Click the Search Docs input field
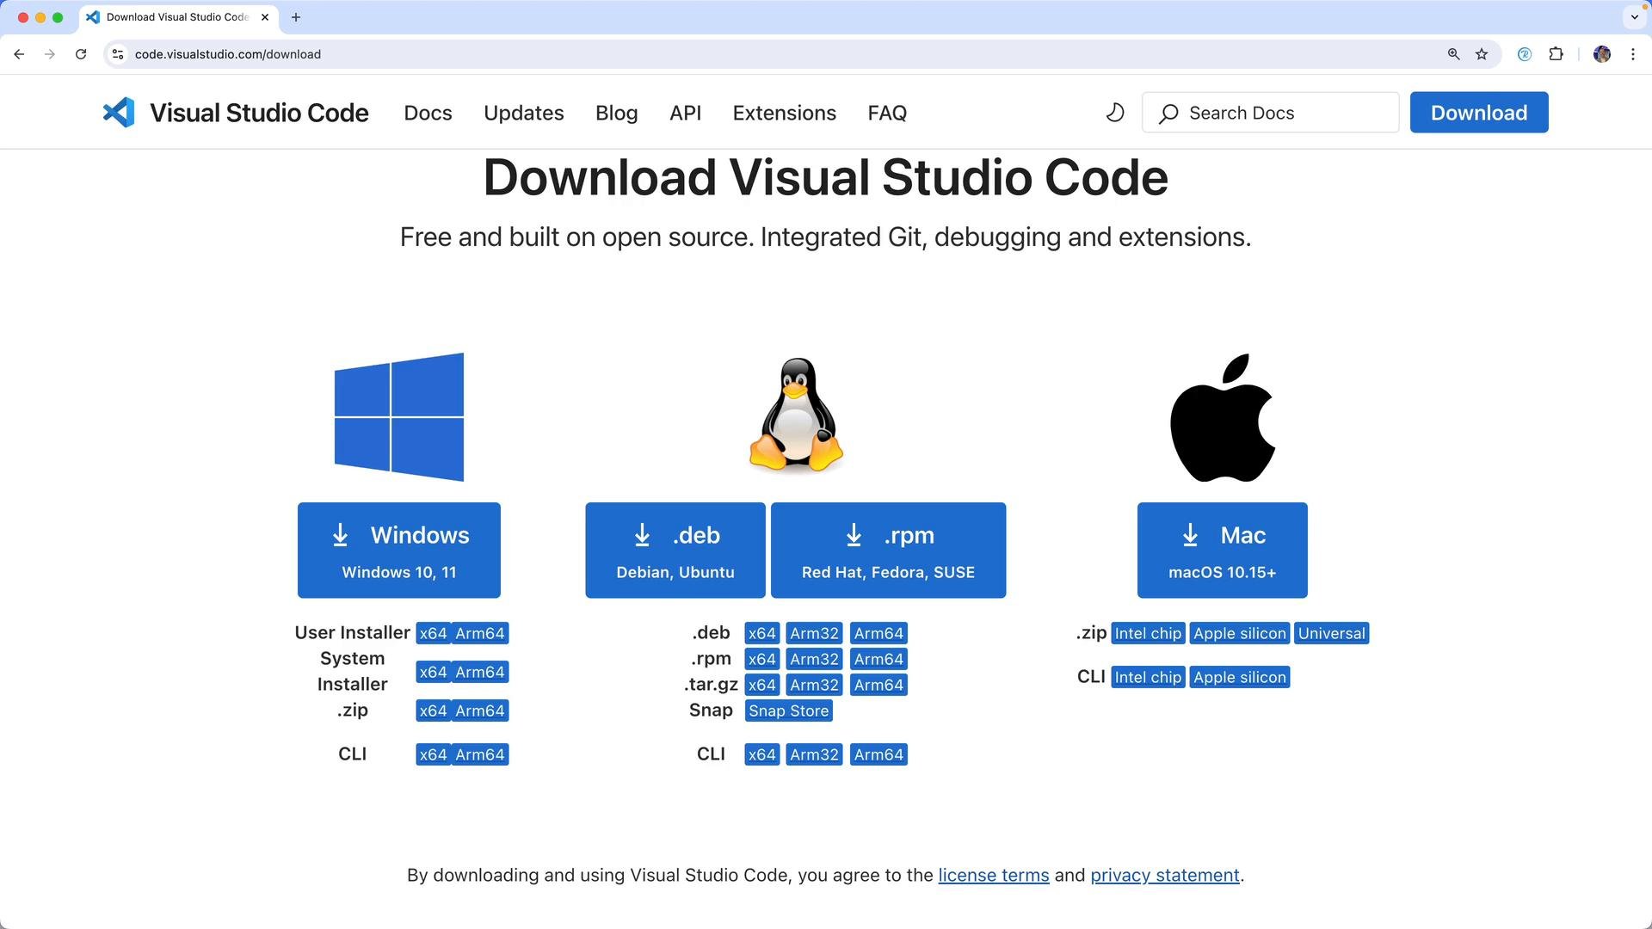This screenshot has width=1652, height=929. click(1271, 113)
